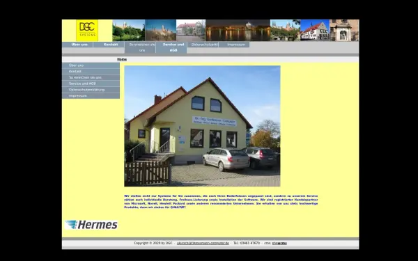Click the copyright 2020 by DGC text
The height and width of the screenshot is (261, 418).
tap(153, 243)
